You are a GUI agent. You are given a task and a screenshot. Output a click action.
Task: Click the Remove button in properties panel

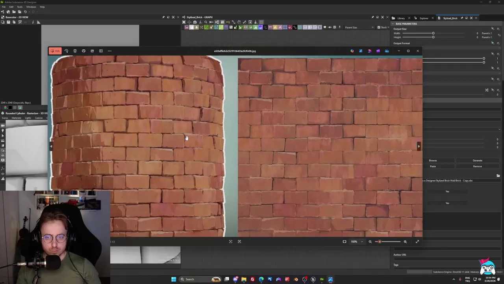pyautogui.click(x=477, y=166)
